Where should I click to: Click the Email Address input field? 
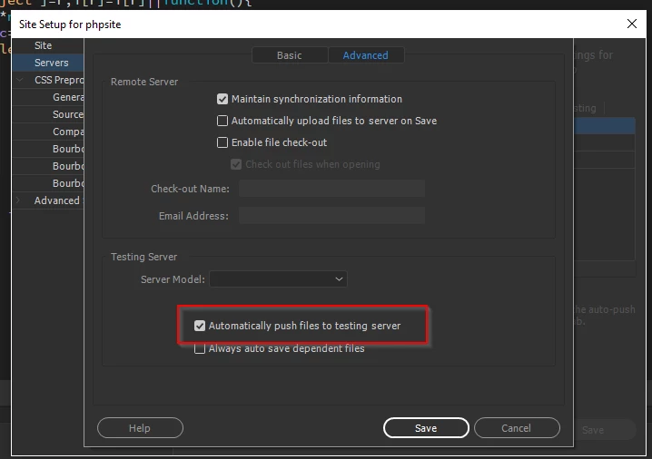coord(331,216)
